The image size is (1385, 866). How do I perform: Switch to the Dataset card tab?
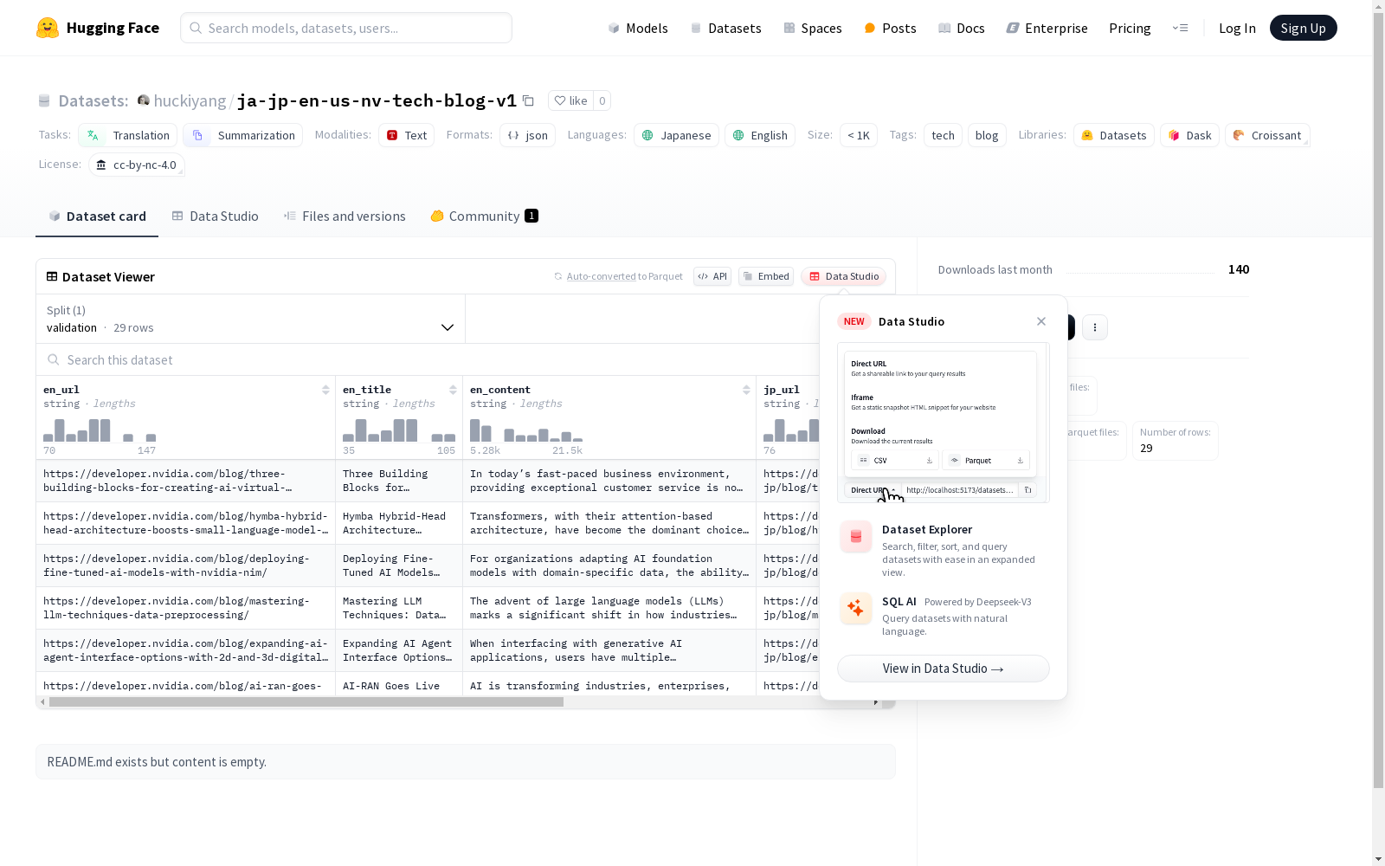97,216
